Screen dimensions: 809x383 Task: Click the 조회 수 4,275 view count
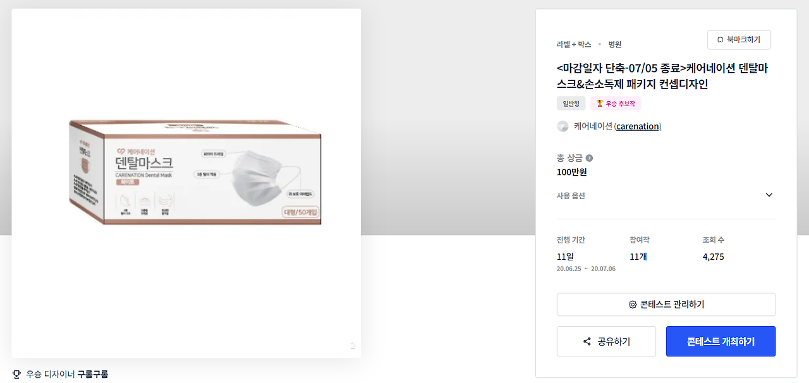[713, 257]
